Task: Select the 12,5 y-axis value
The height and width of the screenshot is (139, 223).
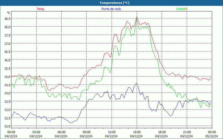Action: pyautogui.click(x=7, y=118)
